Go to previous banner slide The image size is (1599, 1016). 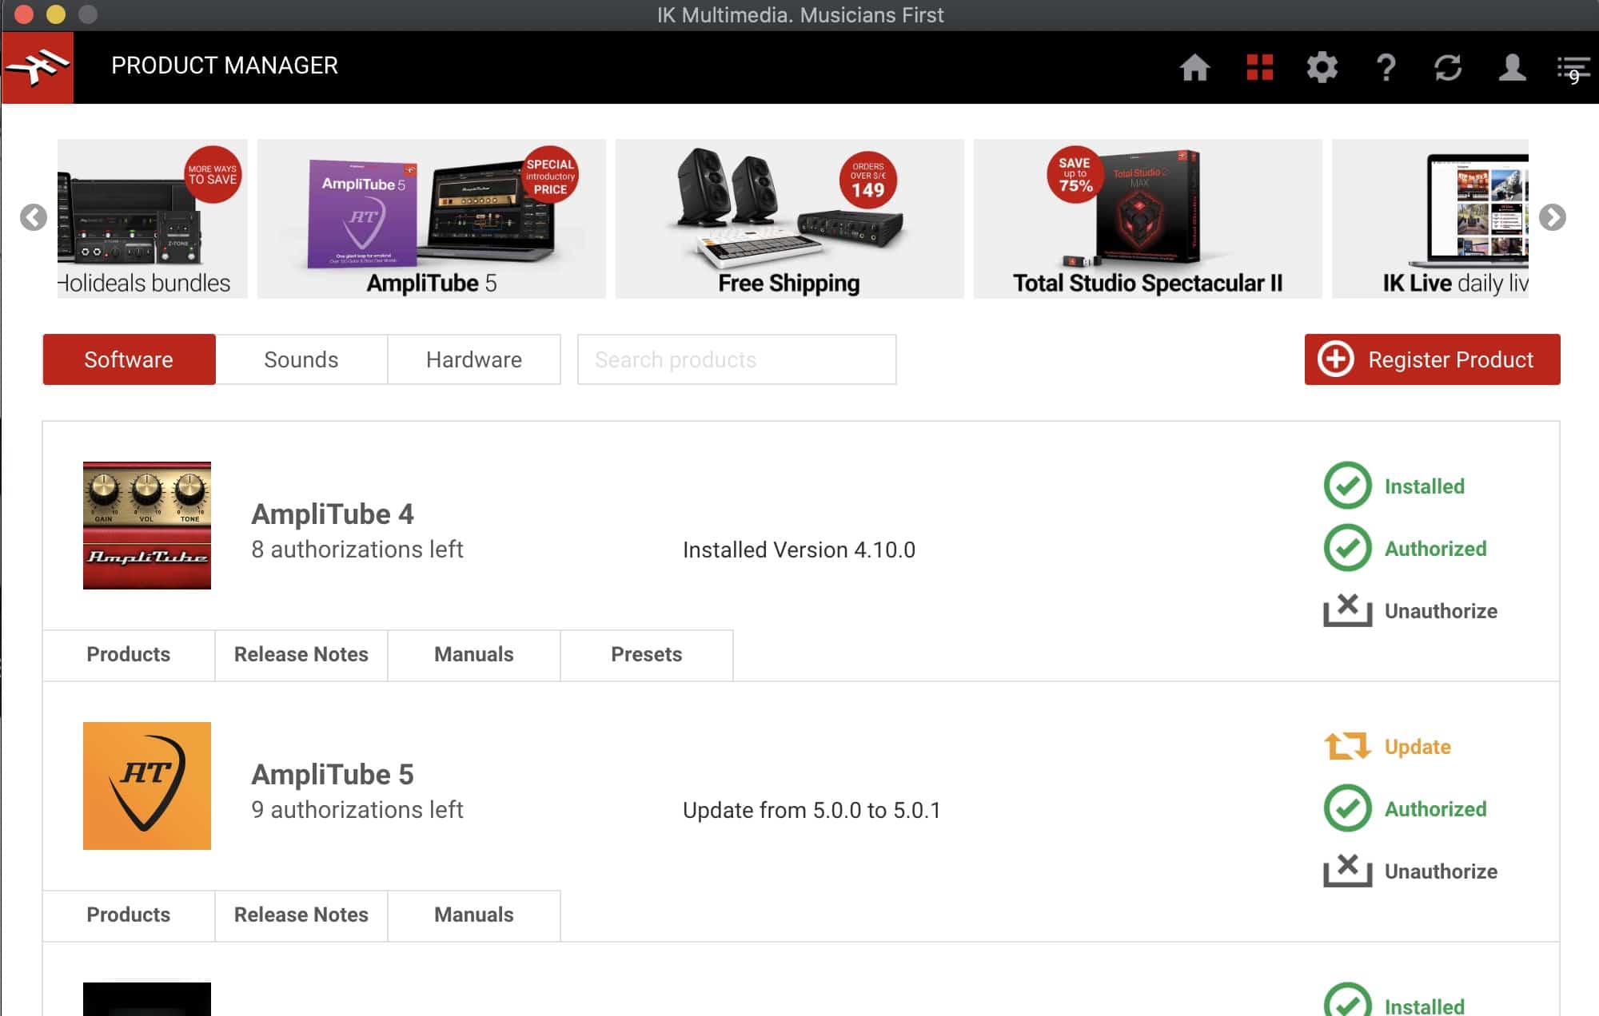[34, 217]
